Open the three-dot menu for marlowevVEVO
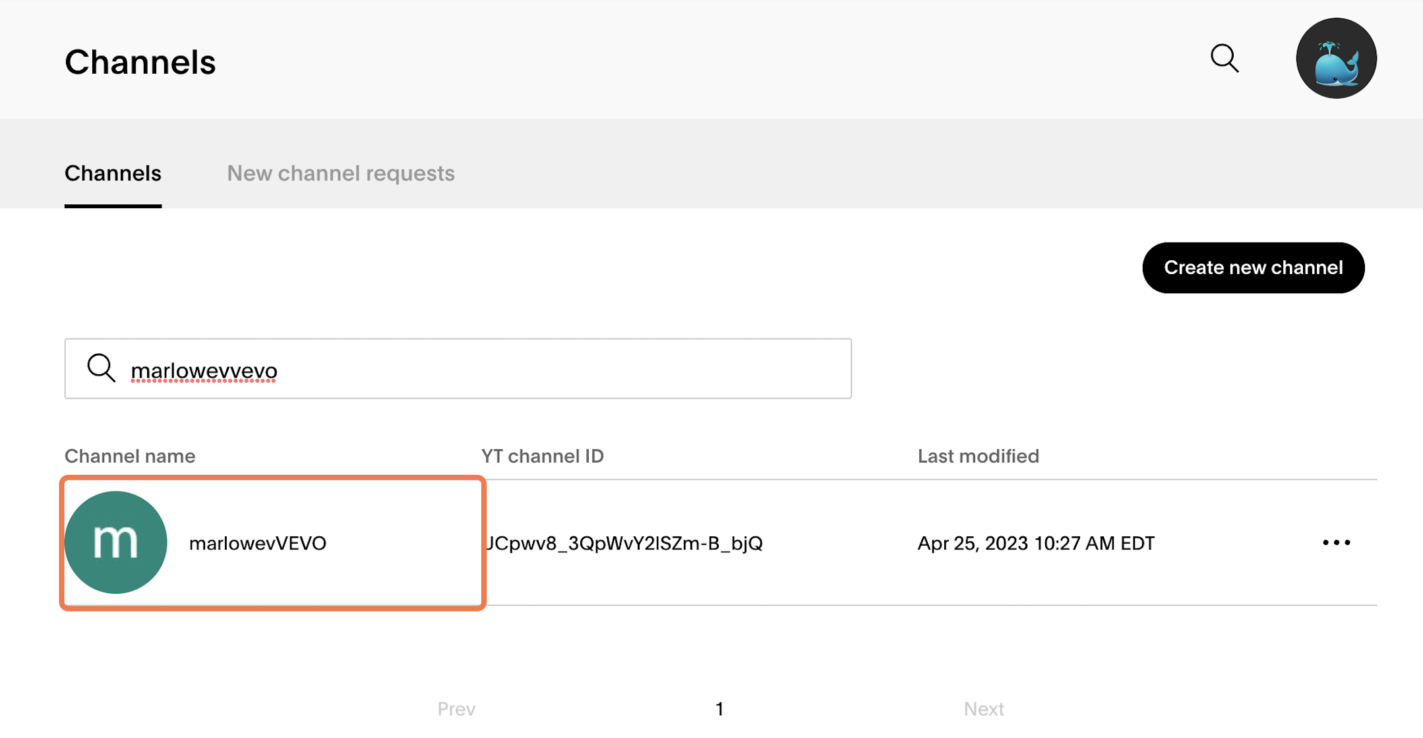Viewport: 1423px width, 738px height. (x=1336, y=542)
